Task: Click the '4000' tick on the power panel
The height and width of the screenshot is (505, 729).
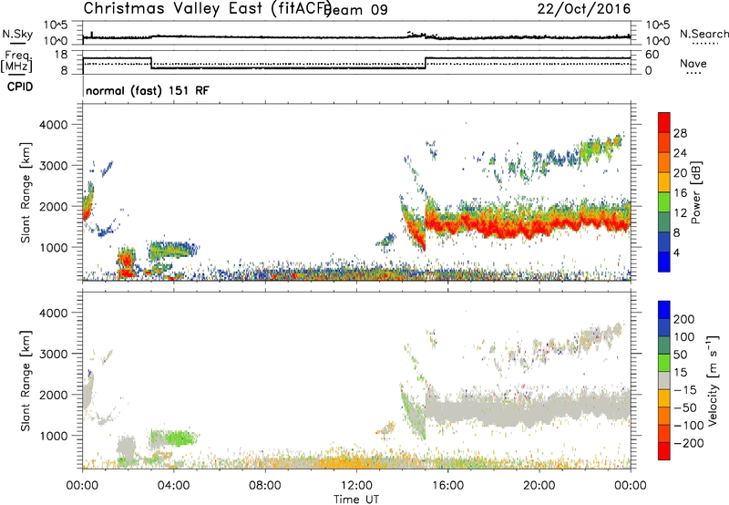Action: pyautogui.click(x=53, y=125)
